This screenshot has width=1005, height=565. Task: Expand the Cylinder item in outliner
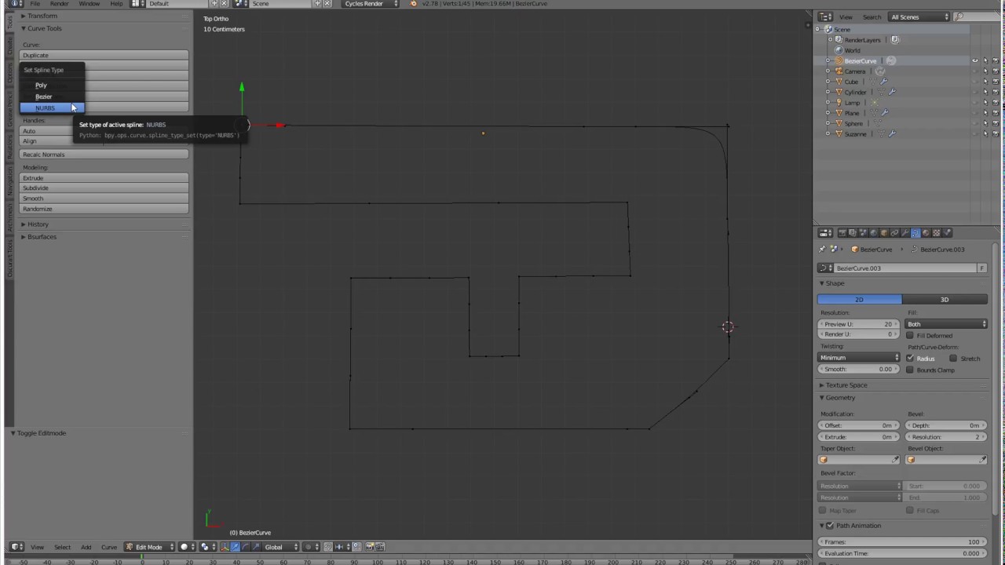pyautogui.click(x=828, y=92)
